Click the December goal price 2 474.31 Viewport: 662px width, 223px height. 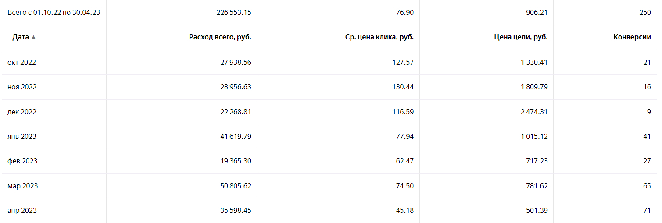(x=534, y=112)
